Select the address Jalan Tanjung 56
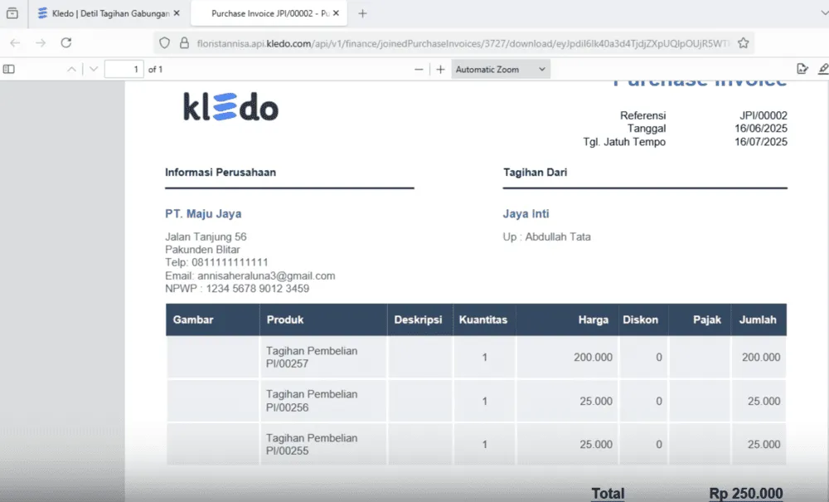Viewport: 829px width, 502px height. coord(206,237)
